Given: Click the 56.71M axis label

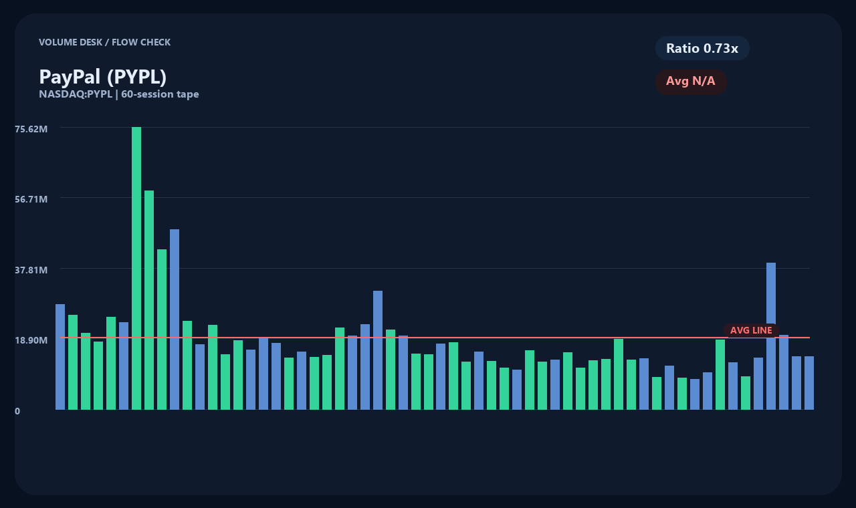Looking at the screenshot, I should click(31, 199).
